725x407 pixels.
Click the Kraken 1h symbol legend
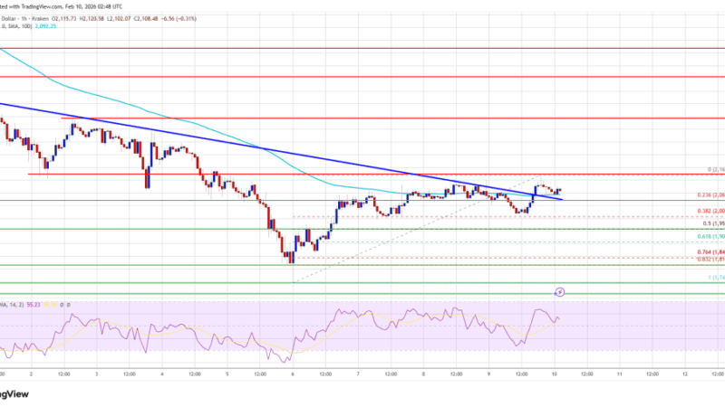pos(25,19)
